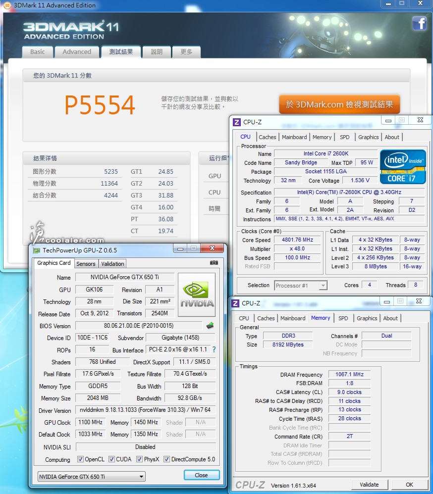Click the 物理分數 score value 11364

pyautogui.click(x=109, y=183)
